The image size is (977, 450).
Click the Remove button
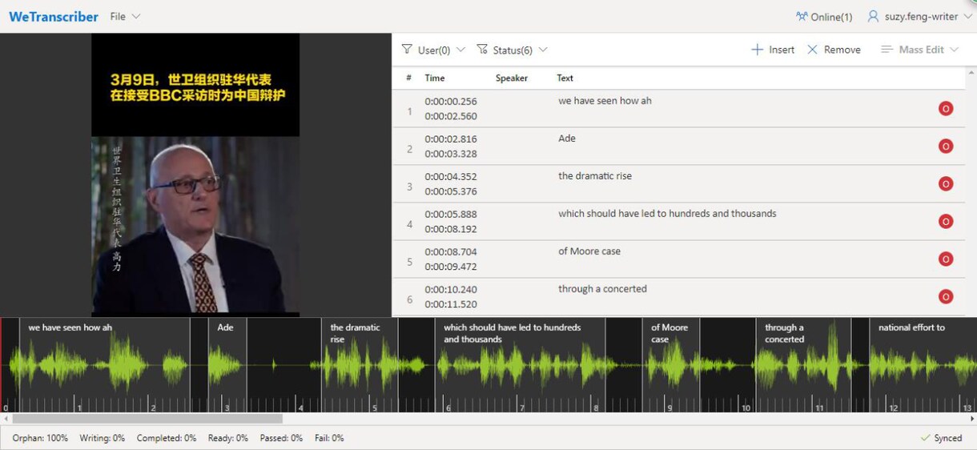coord(834,50)
